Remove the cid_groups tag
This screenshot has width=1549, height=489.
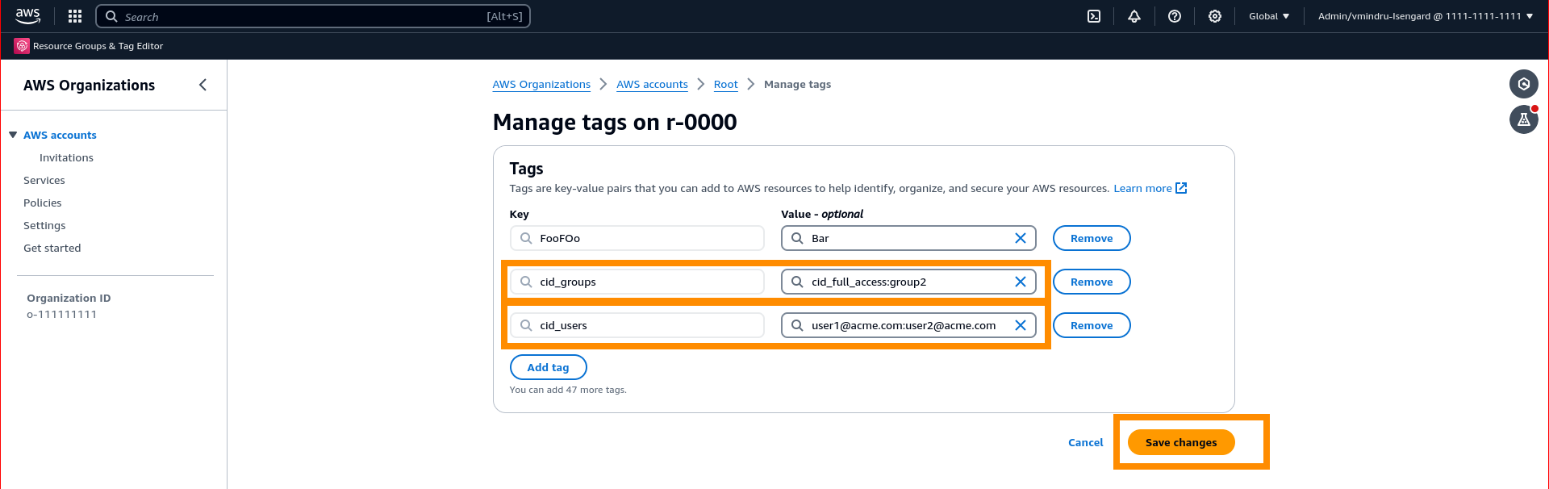(x=1092, y=282)
